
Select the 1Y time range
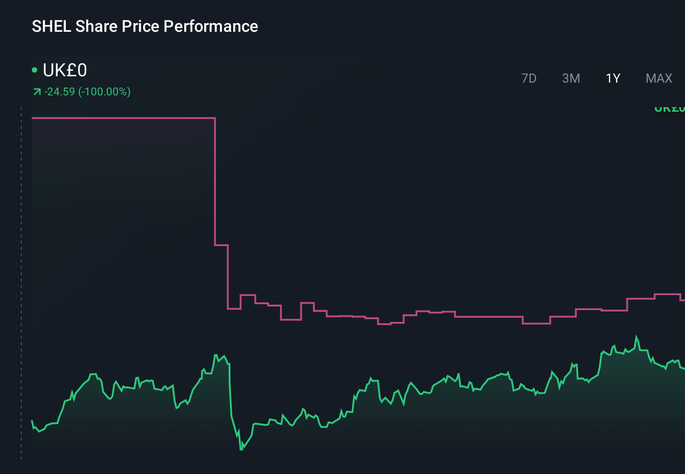coord(613,78)
